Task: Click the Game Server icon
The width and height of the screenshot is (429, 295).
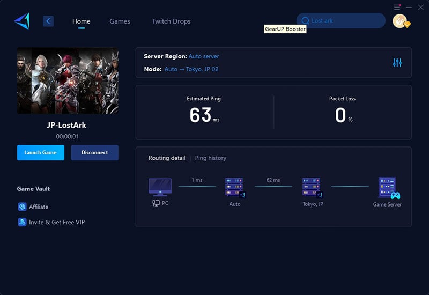Action: click(388, 188)
